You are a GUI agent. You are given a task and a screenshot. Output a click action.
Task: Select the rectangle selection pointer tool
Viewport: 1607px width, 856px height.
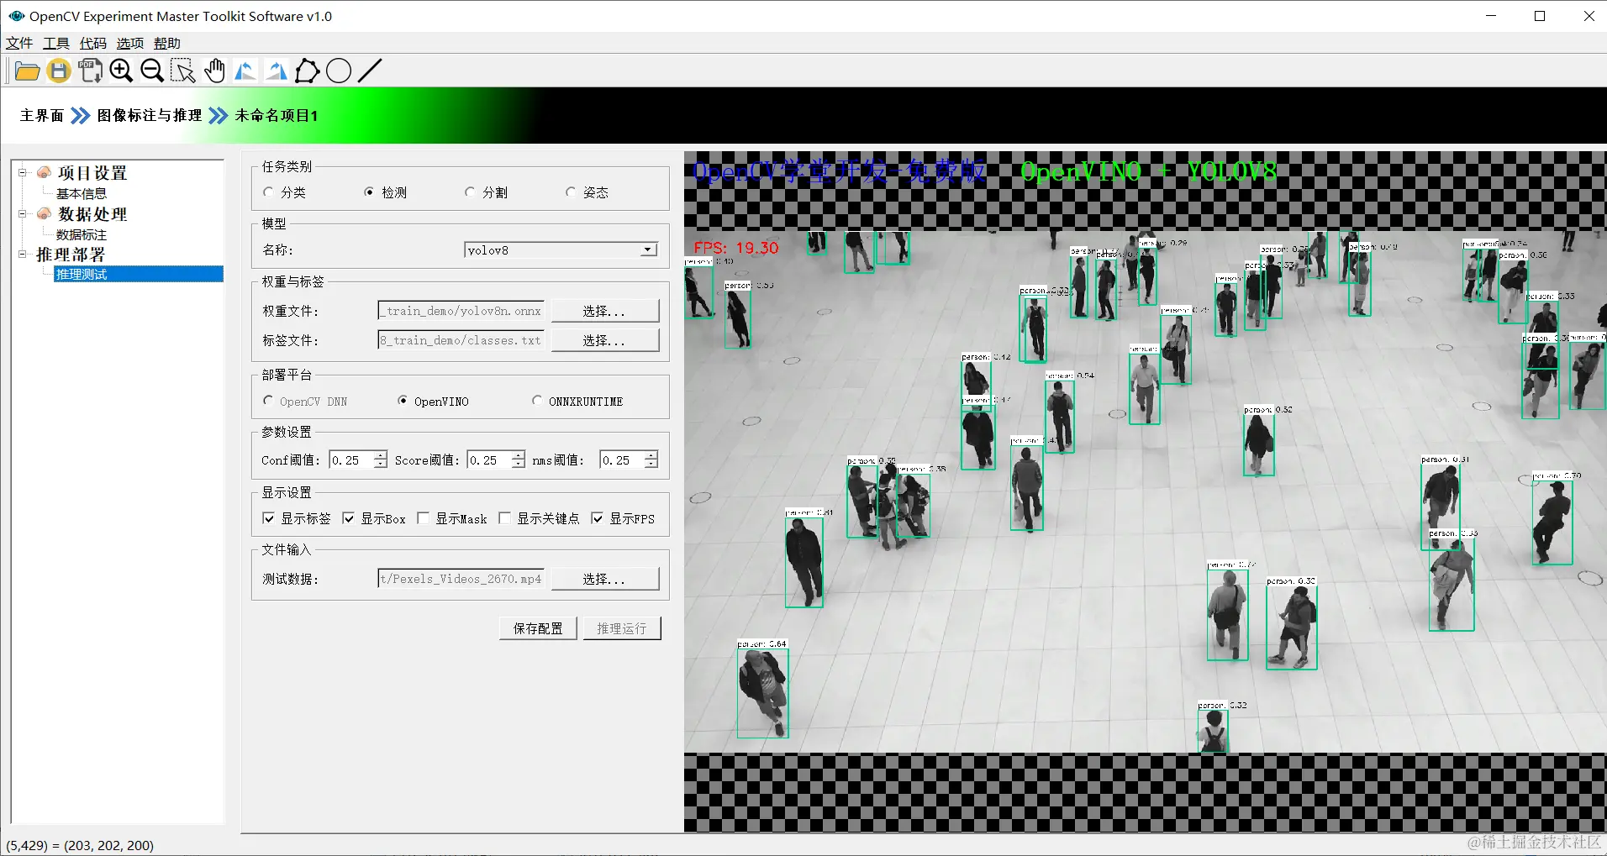(183, 71)
